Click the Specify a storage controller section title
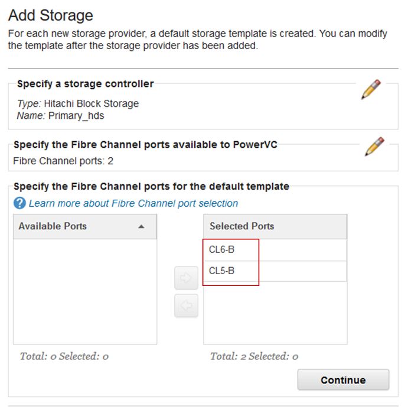Screen dimensions: 408x413 click(x=85, y=84)
